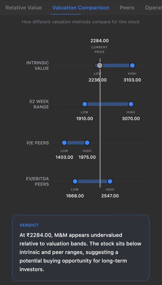The width and height of the screenshot is (162, 285).
Task: Click the EV/EBITDA PEERS row label
Action: [x=37, y=181]
